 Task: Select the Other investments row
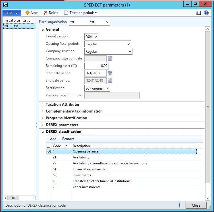coord(124,187)
